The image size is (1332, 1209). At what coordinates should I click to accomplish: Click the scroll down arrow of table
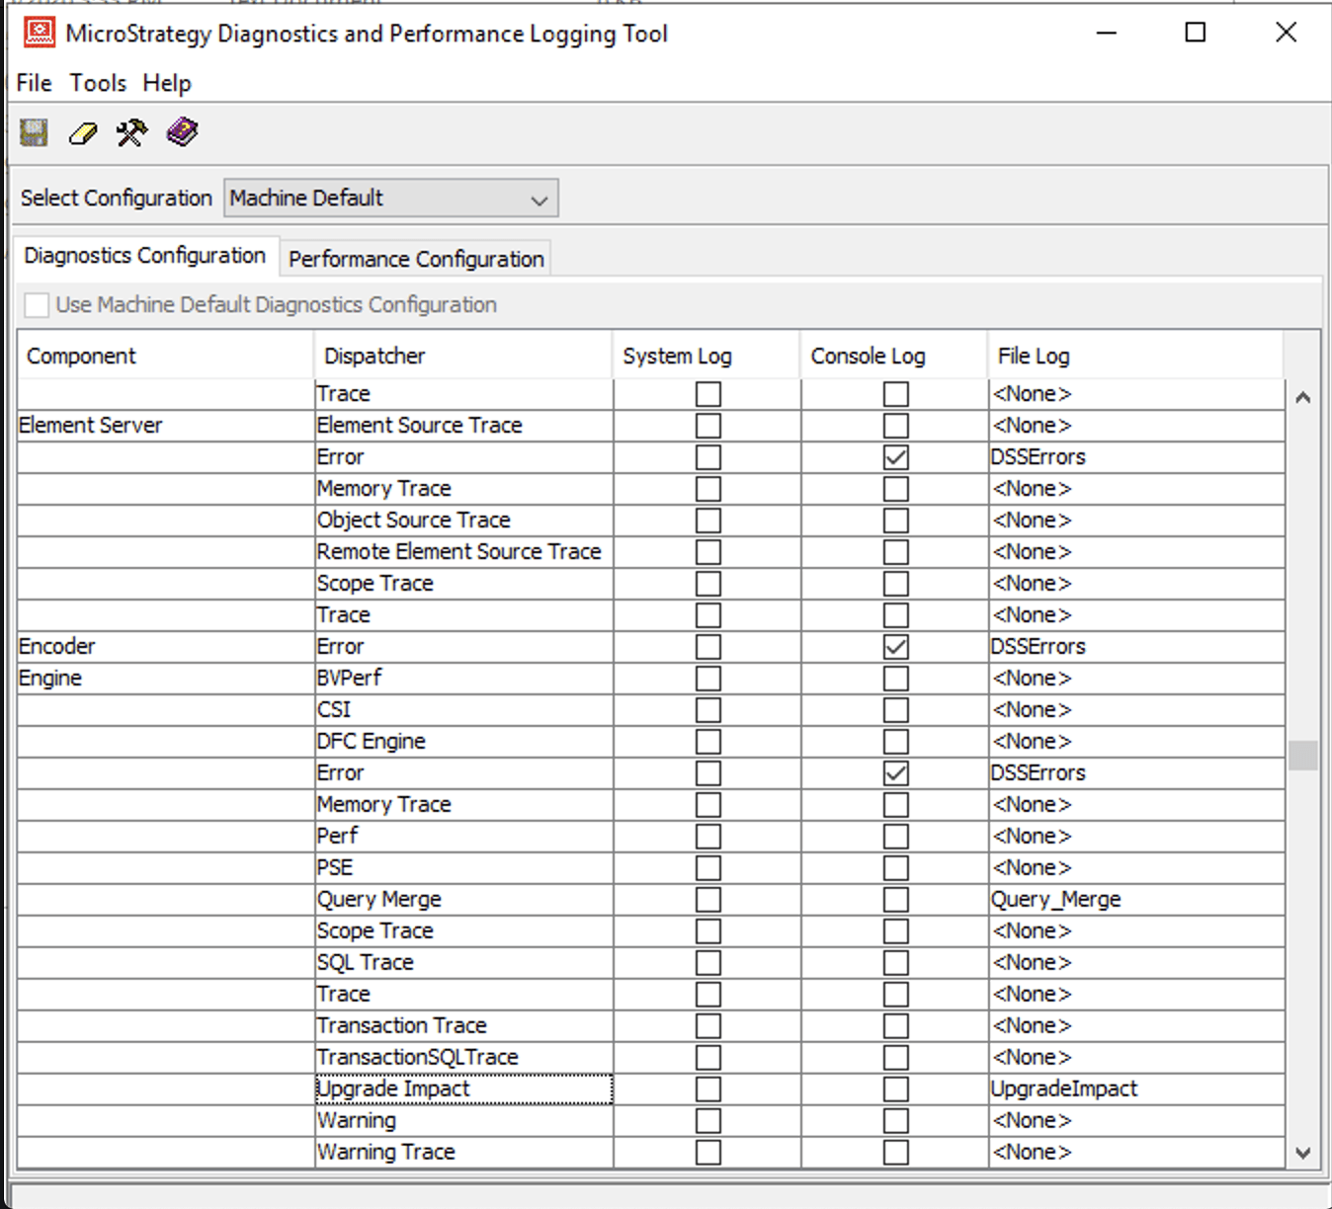1302,1153
